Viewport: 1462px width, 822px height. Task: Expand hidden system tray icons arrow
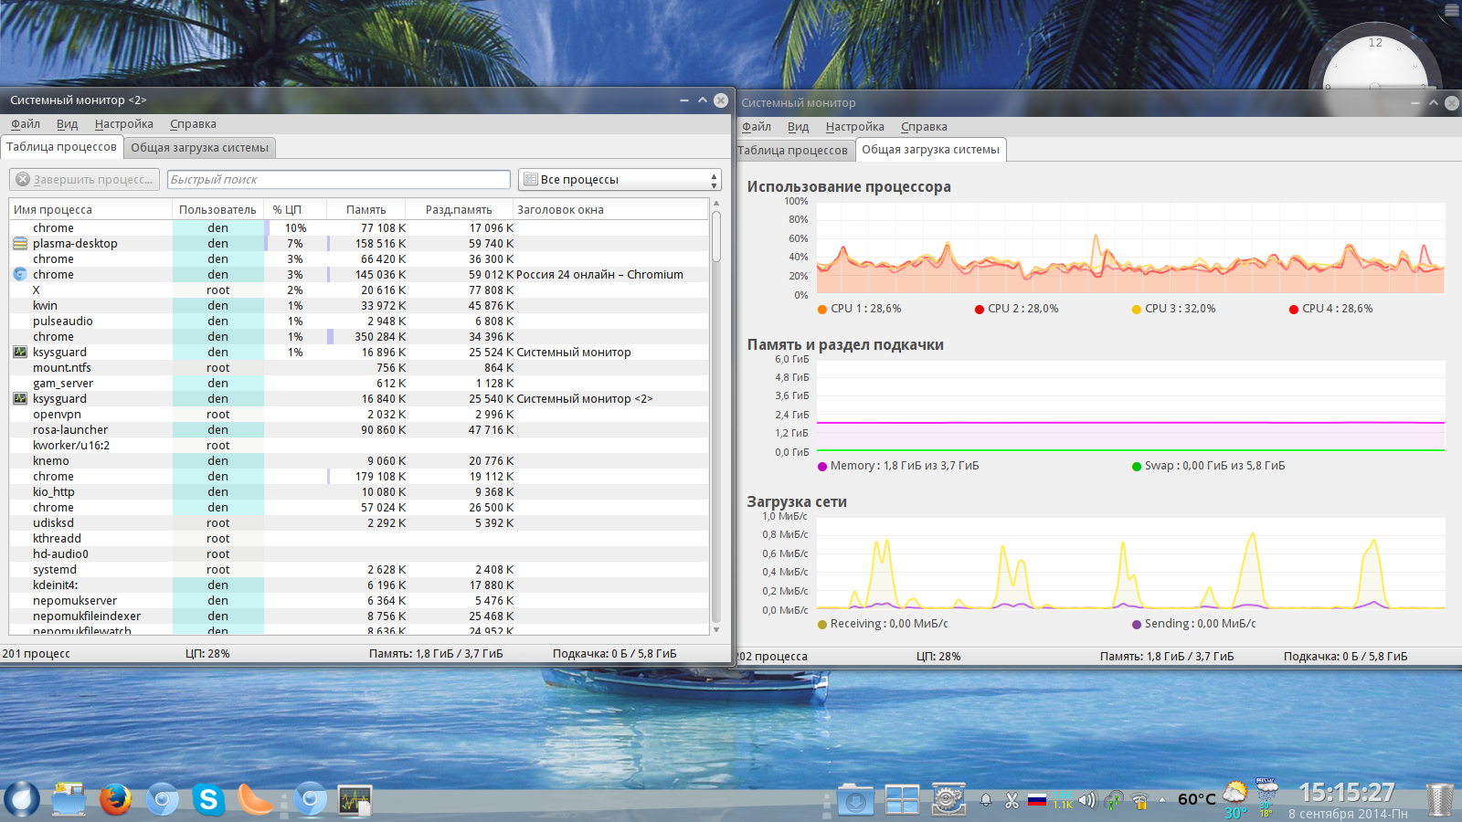pos(1162,800)
